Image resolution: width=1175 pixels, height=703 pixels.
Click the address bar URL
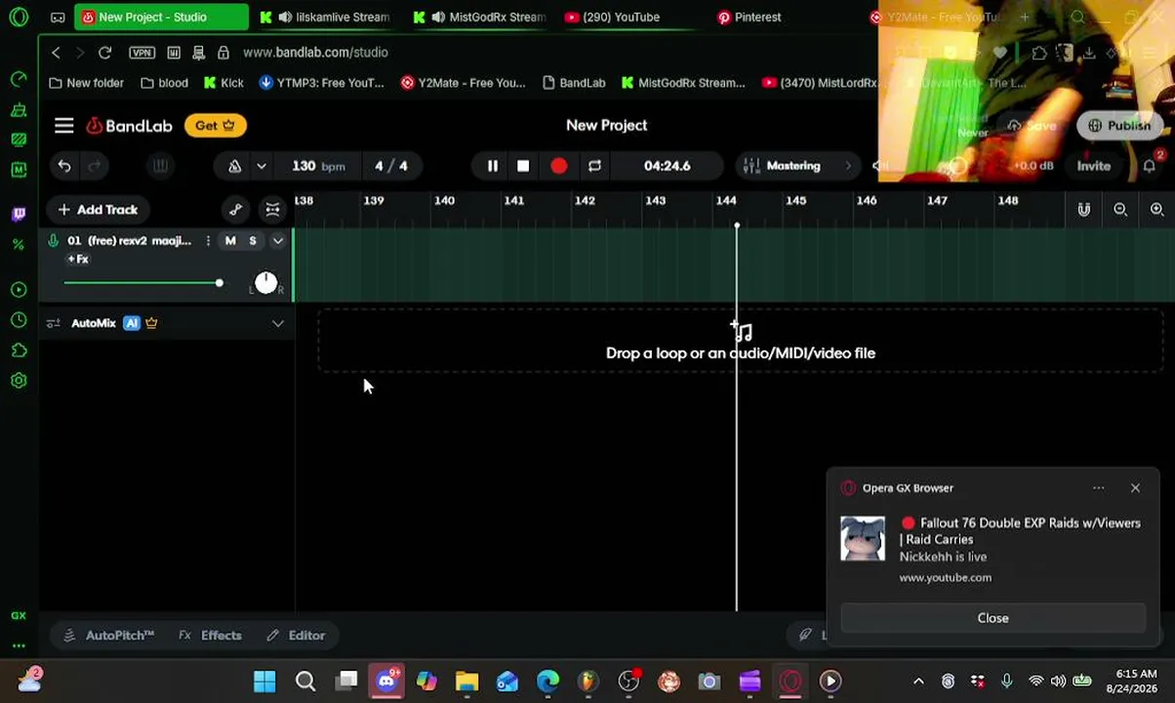(315, 53)
